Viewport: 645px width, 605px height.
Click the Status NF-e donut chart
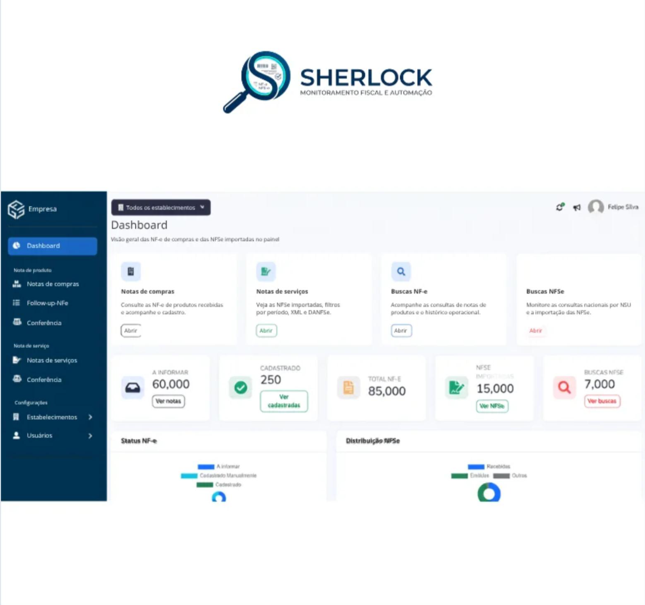(x=219, y=497)
